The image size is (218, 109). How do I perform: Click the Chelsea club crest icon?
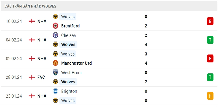[56, 35]
